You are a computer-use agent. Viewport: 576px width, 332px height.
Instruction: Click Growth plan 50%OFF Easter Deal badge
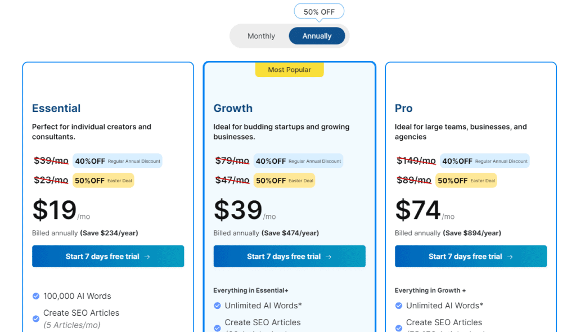pyautogui.click(x=284, y=181)
